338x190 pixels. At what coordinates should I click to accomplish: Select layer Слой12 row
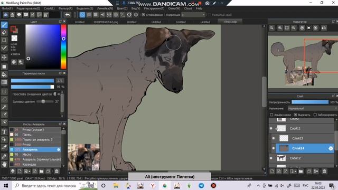301,158
